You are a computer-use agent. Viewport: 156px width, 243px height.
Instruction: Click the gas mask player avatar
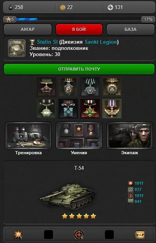17,48
